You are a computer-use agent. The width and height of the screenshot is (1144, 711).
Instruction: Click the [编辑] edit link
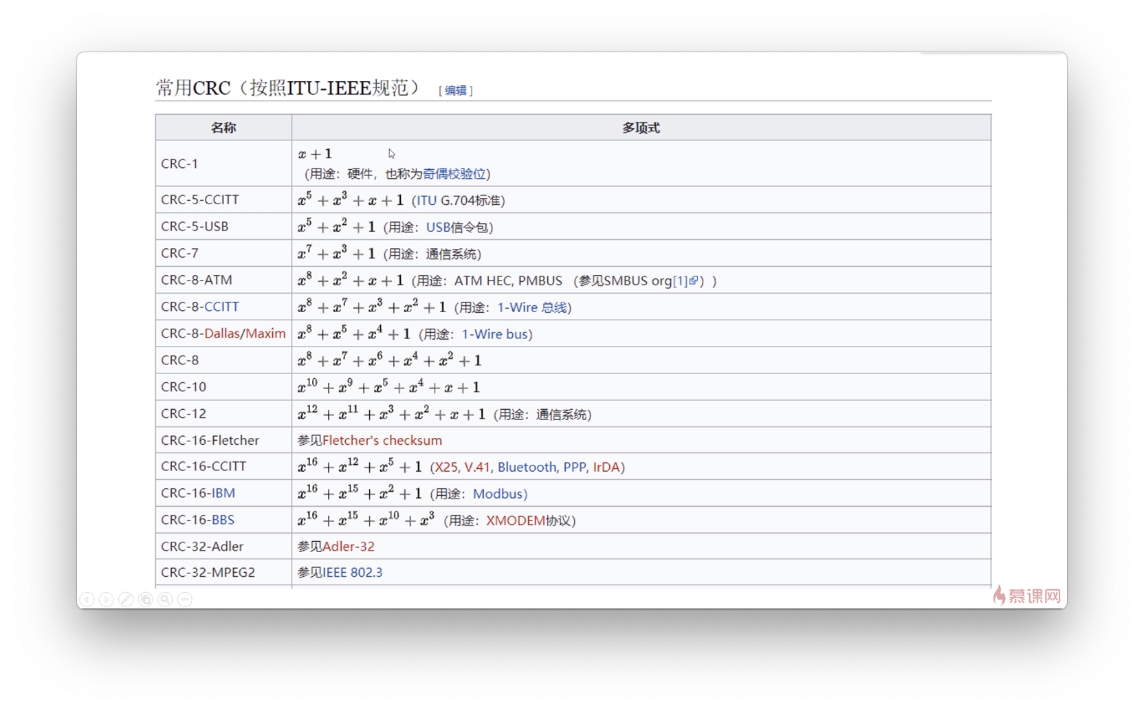pyautogui.click(x=455, y=90)
